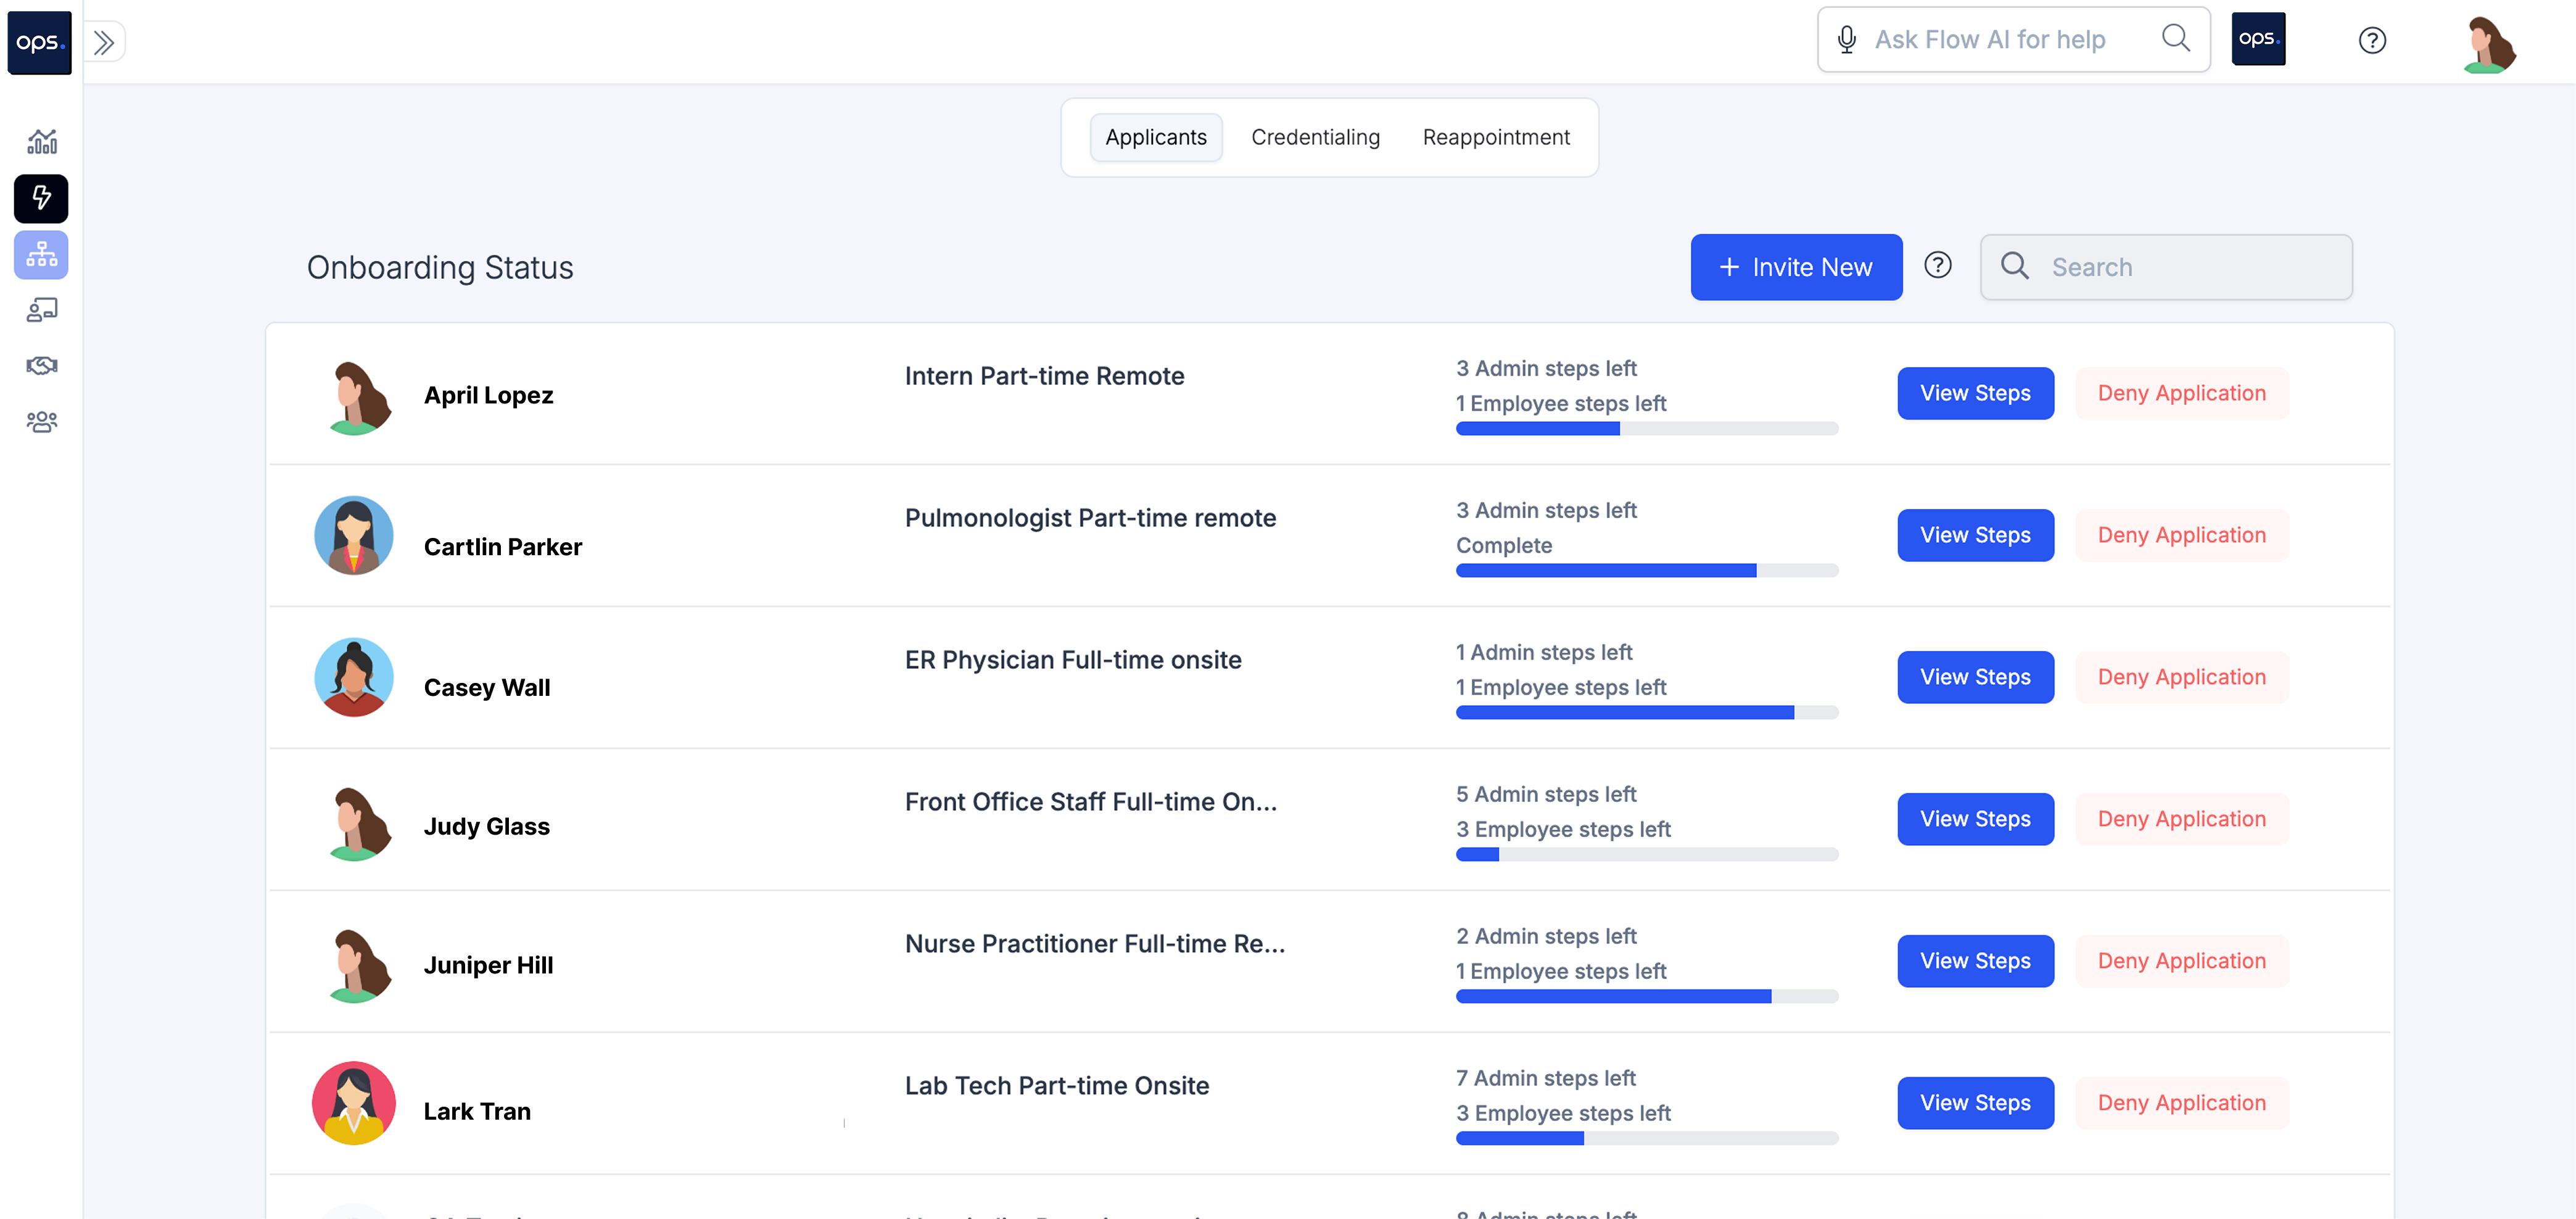Open the ops workspace switcher logo
Image resolution: width=2576 pixels, height=1219 pixels.
pyautogui.click(x=2257, y=39)
